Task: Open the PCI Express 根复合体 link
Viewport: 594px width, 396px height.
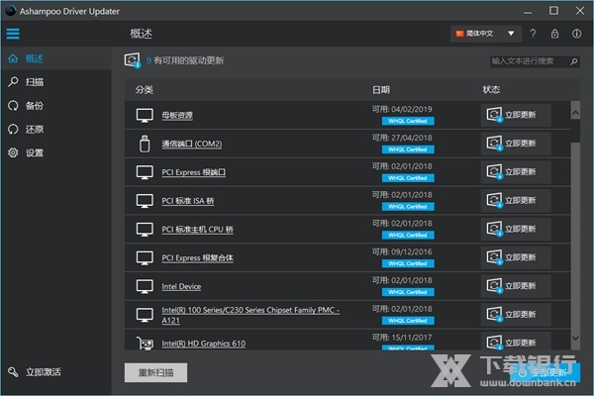Action: (x=197, y=258)
